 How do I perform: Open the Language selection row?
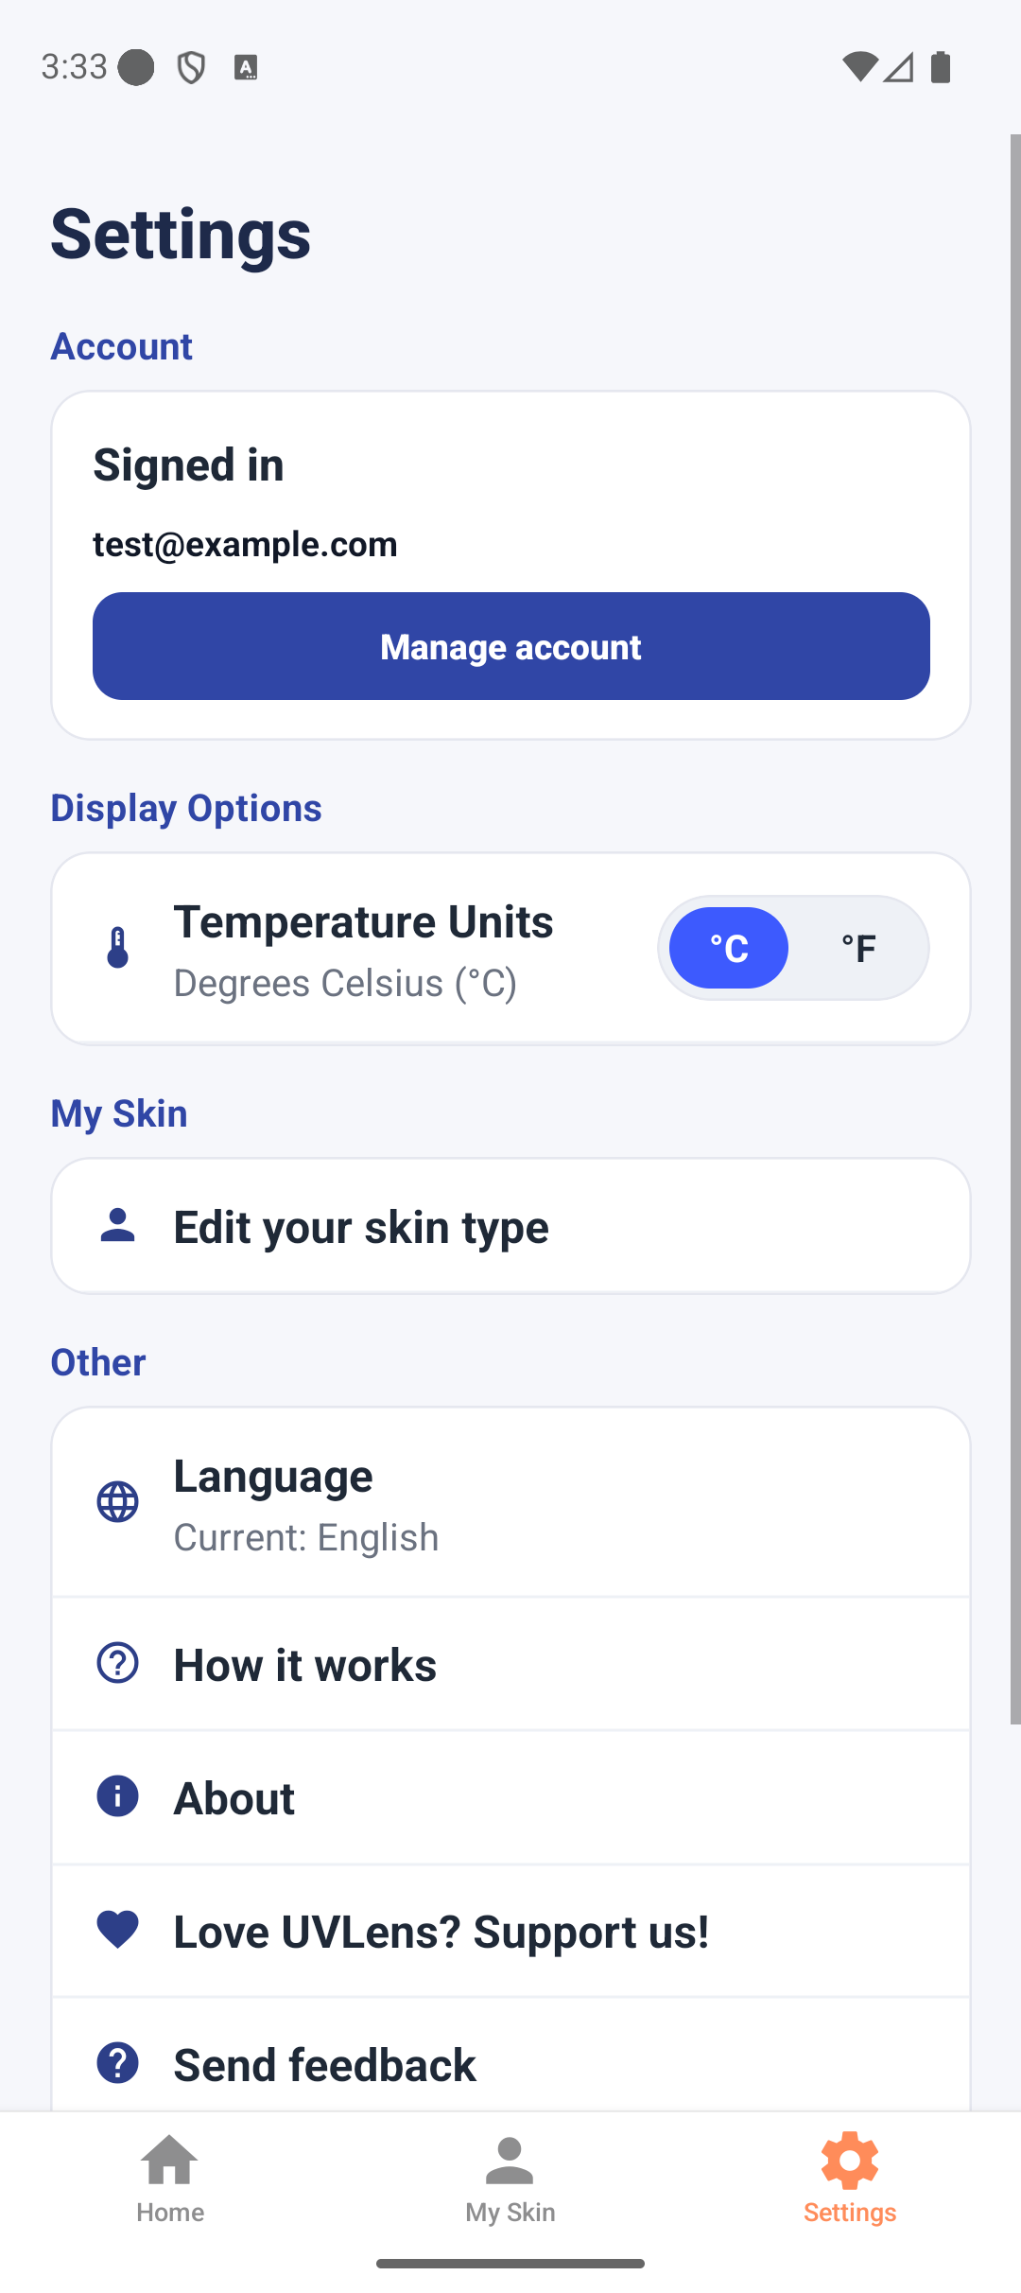[x=510, y=1502]
